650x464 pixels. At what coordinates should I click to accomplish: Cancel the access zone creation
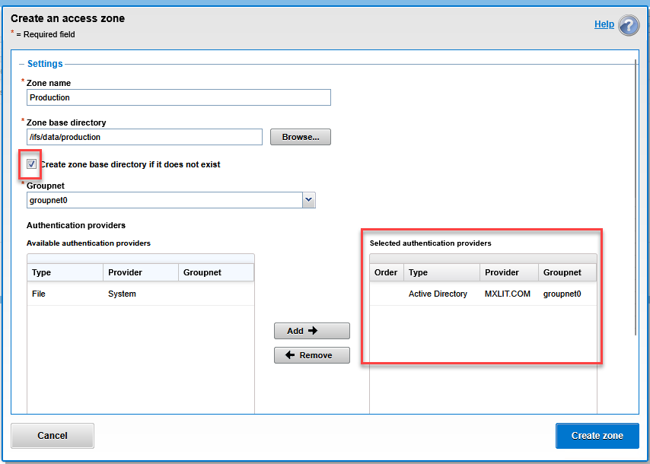pyautogui.click(x=53, y=436)
